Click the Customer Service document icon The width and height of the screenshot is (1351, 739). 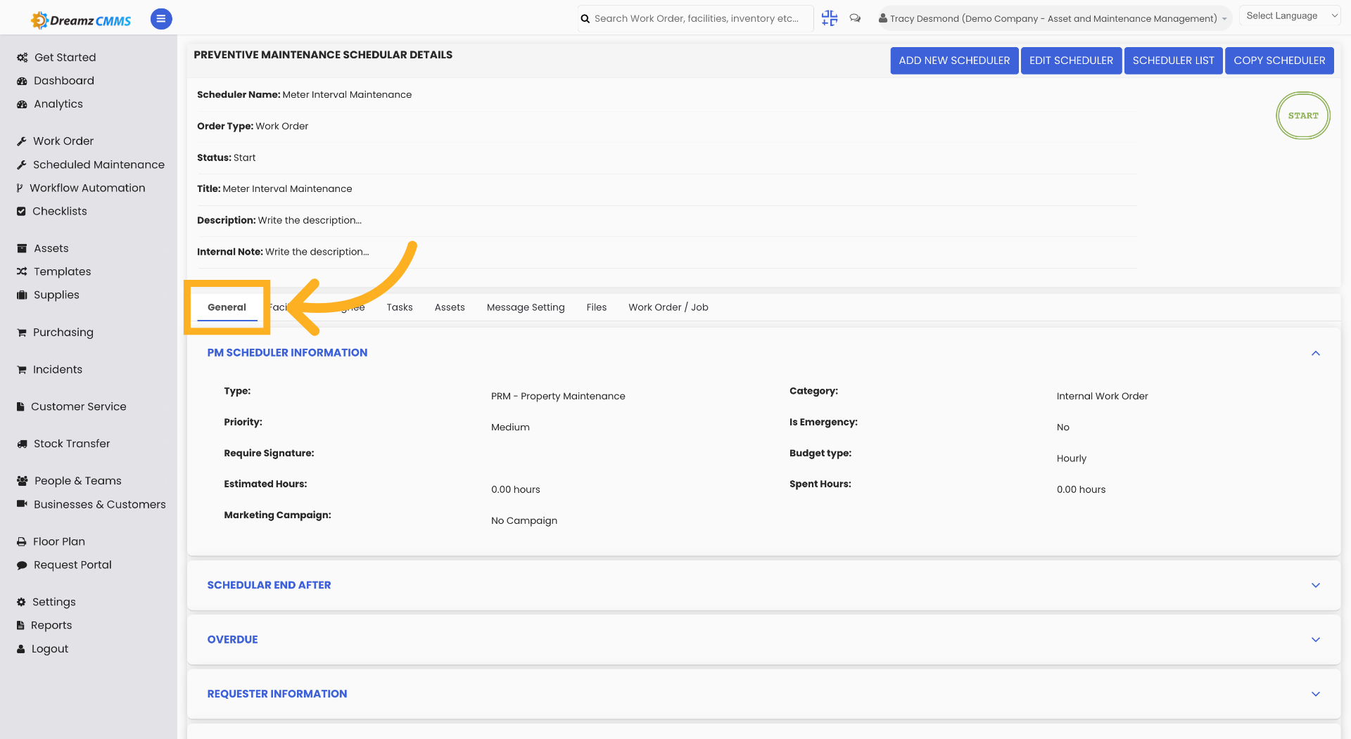(20, 406)
